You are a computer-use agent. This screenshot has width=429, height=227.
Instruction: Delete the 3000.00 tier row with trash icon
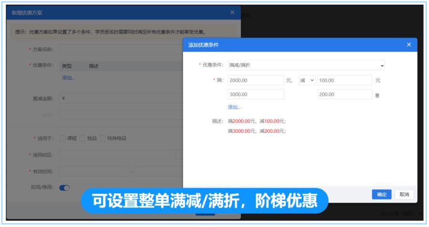pyautogui.click(x=377, y=95)
